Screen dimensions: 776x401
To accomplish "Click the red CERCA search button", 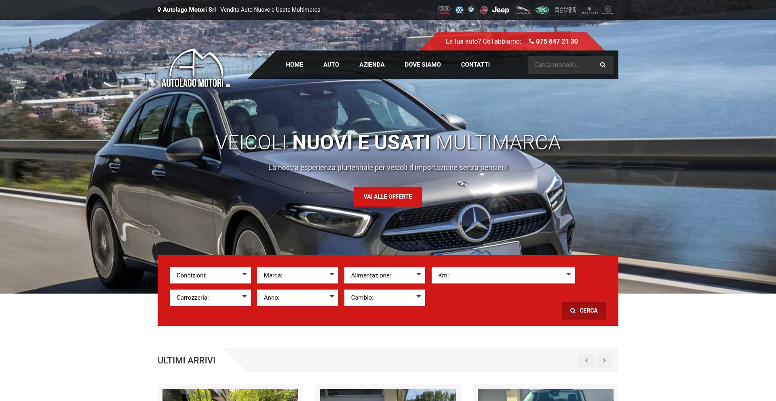I will coord(584,311).
